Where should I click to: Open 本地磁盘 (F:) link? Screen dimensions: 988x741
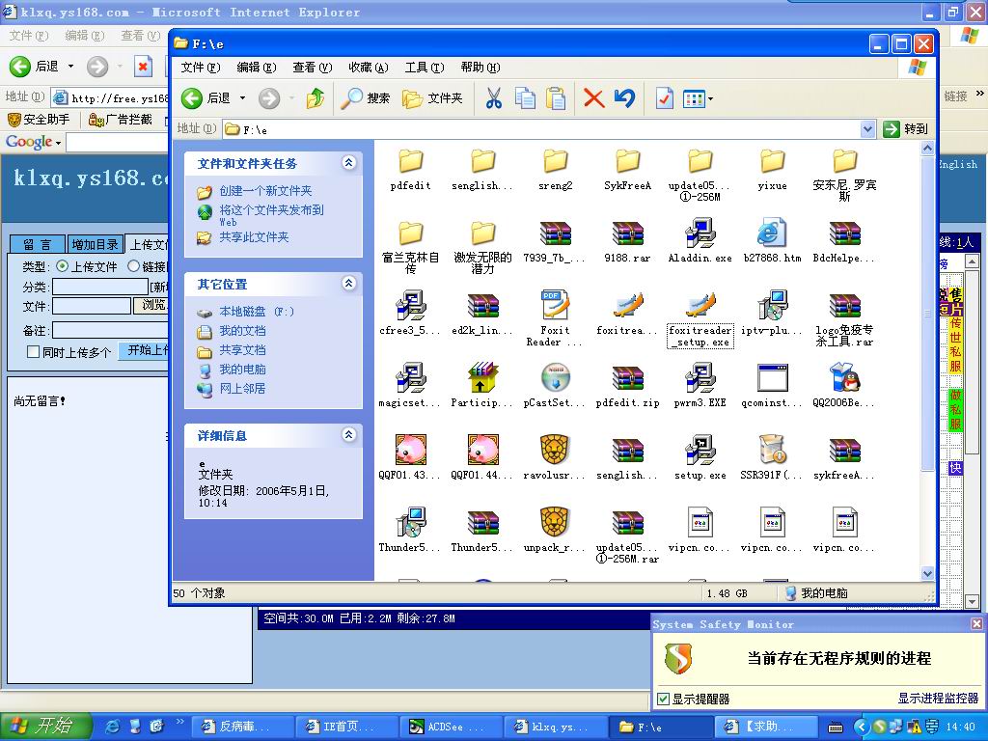257,312
